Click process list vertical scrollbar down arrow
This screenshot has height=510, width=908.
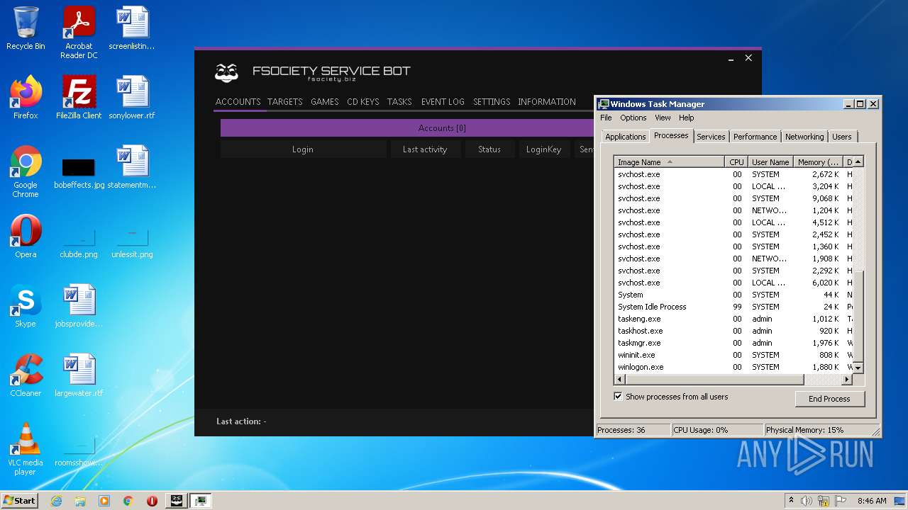(858, 368)
